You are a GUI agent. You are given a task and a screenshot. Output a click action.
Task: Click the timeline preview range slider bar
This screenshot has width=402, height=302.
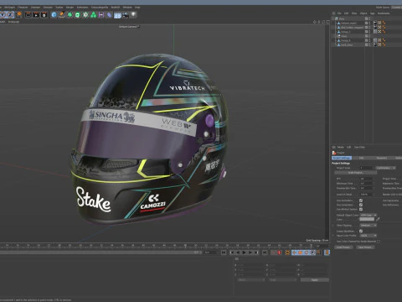coord(100,253)
